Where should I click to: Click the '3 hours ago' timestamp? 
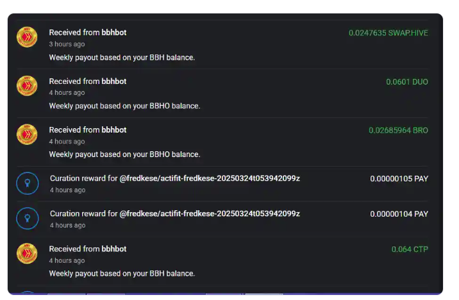pyautogui.click(x=67, y=44)
